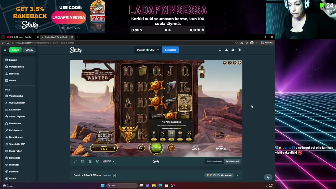Open the Windows Start menu
Viewport: 336px width, 189px height.
point(103,186)
